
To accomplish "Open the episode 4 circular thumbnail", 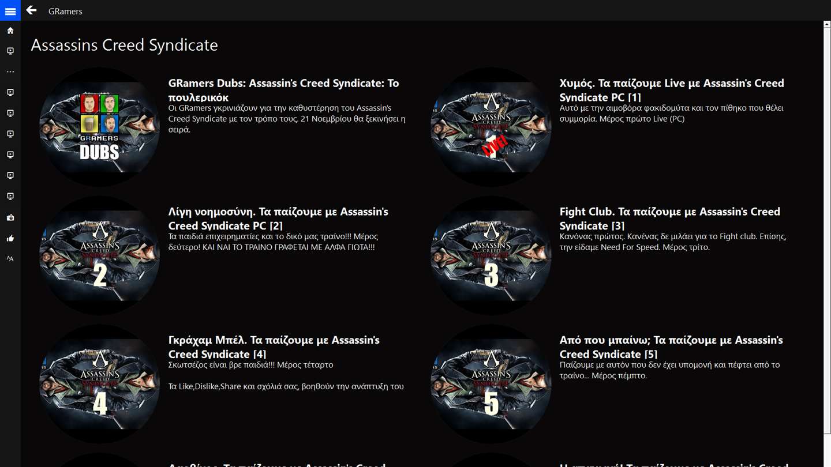I will (99, 384).
